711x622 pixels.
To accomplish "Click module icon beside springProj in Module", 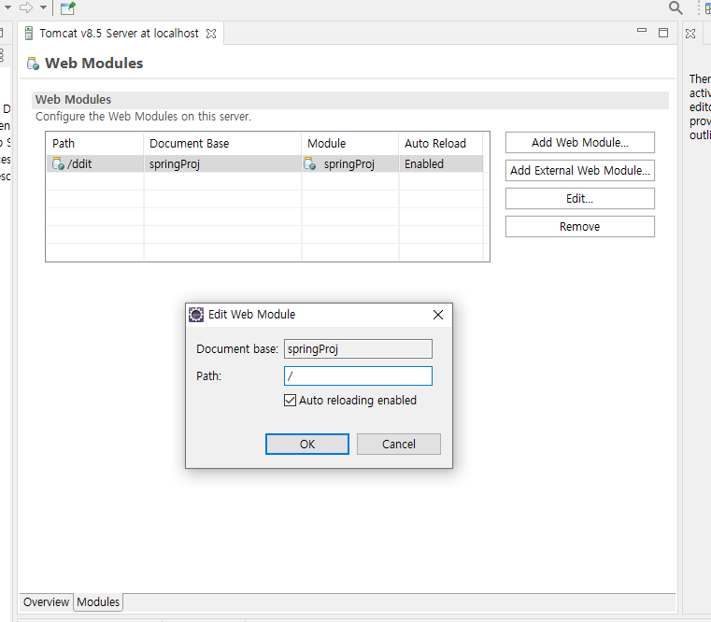I will click(x=309, y=163).
